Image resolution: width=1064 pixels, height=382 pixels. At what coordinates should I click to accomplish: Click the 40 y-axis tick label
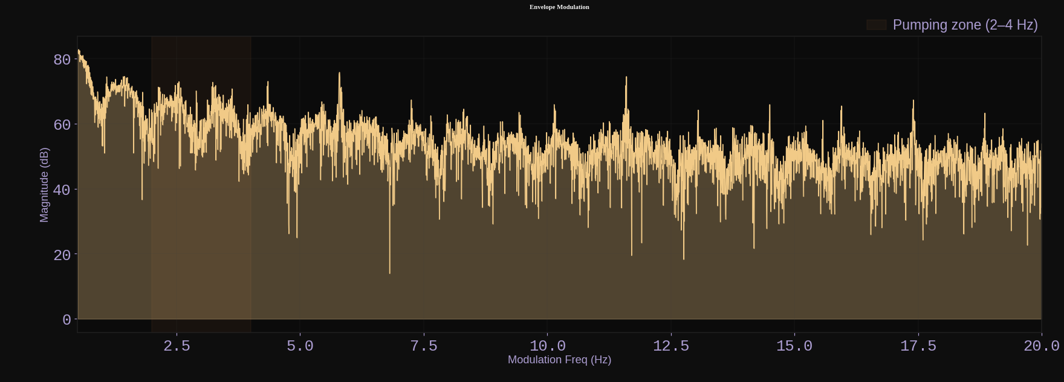pyautogui.click(x=62, y=190)
